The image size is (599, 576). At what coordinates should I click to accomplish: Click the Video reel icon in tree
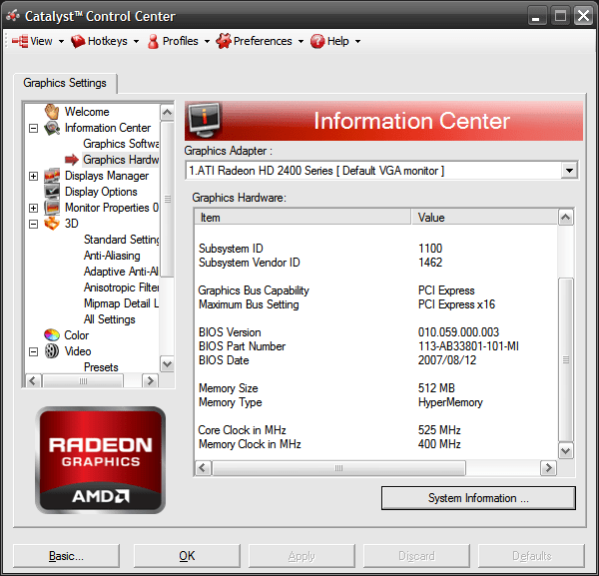click(52, 351)
